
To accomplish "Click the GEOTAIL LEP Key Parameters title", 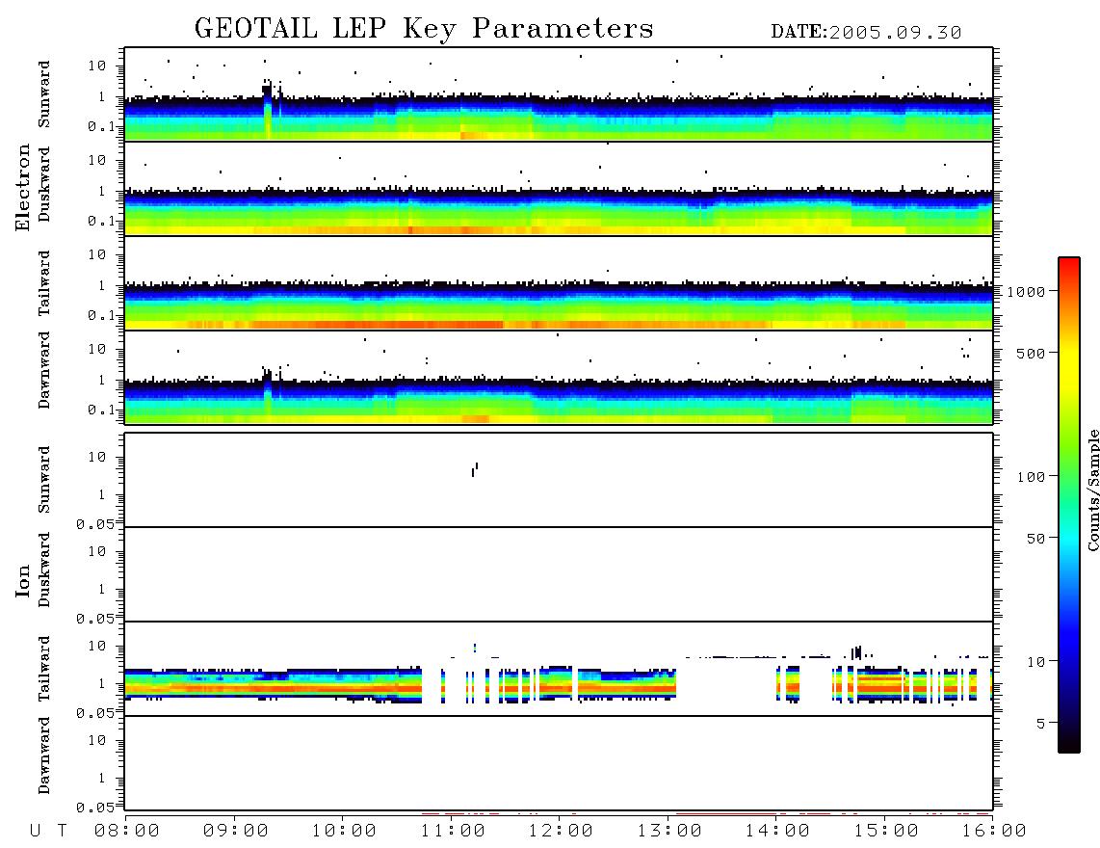I will [424, 29].
